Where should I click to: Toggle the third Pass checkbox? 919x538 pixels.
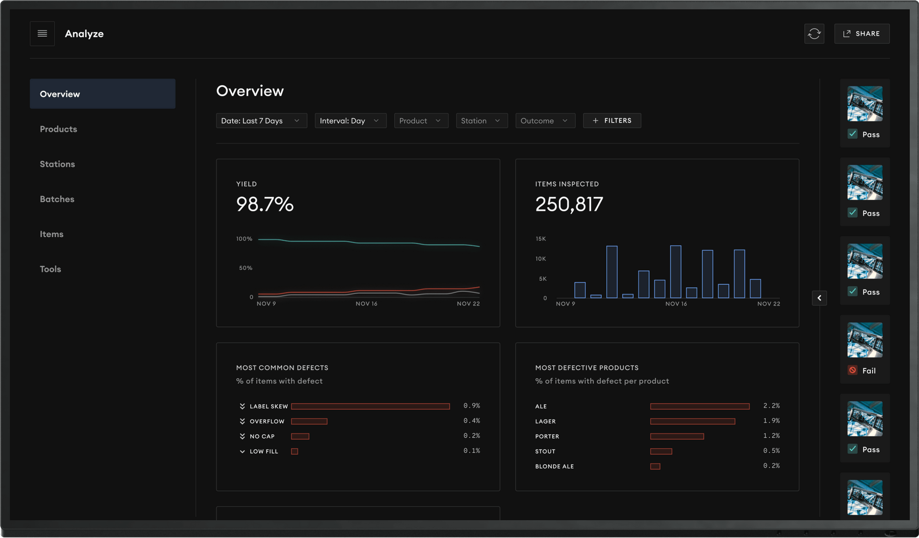click(x=852, y=292)
